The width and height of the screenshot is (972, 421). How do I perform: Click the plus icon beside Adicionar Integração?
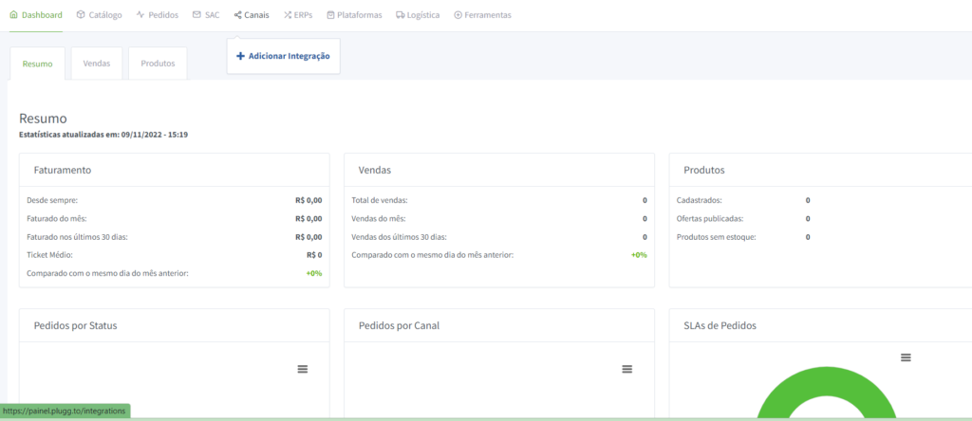pos(240,56)
